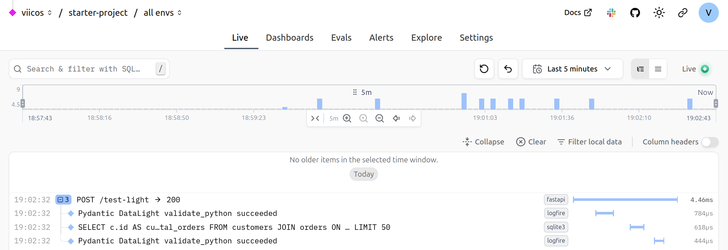This screenshot has width=728, height=250.
Task: Click the 5m zoom level label in timeline toolbar
Action: [334, 118]
